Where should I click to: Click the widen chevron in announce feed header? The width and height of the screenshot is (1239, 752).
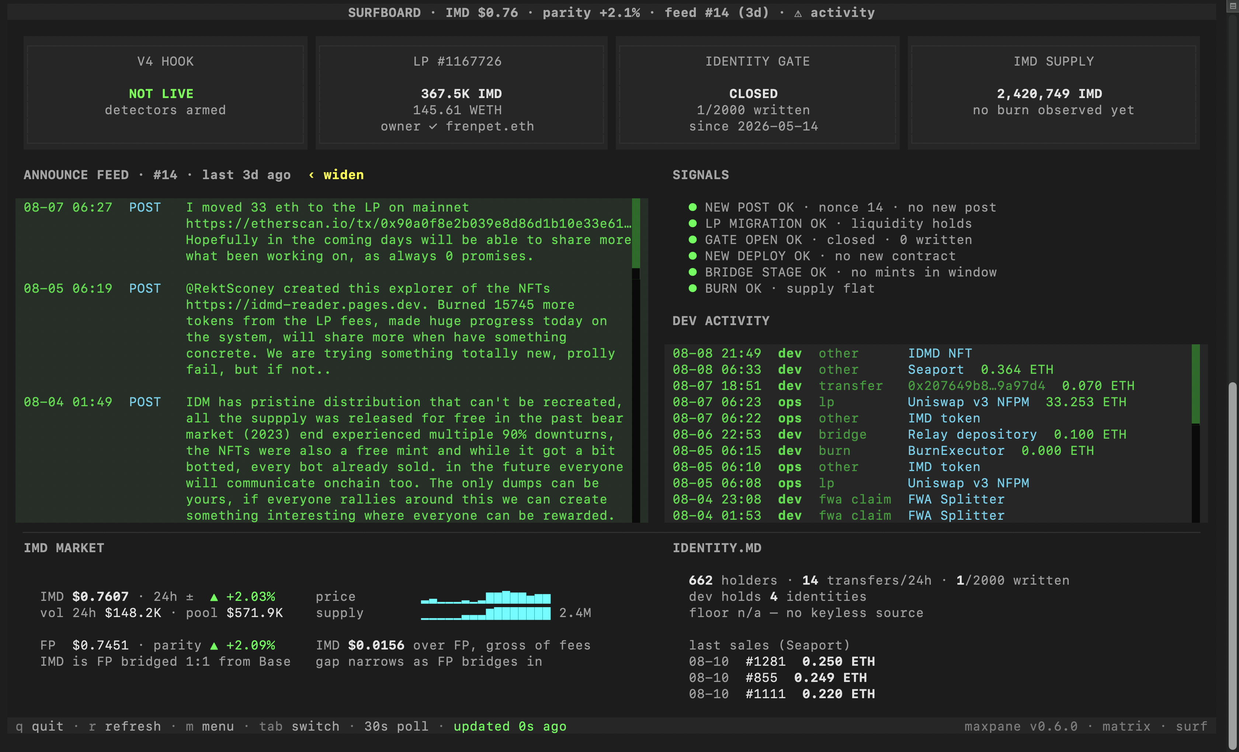(x=311, y=175)
